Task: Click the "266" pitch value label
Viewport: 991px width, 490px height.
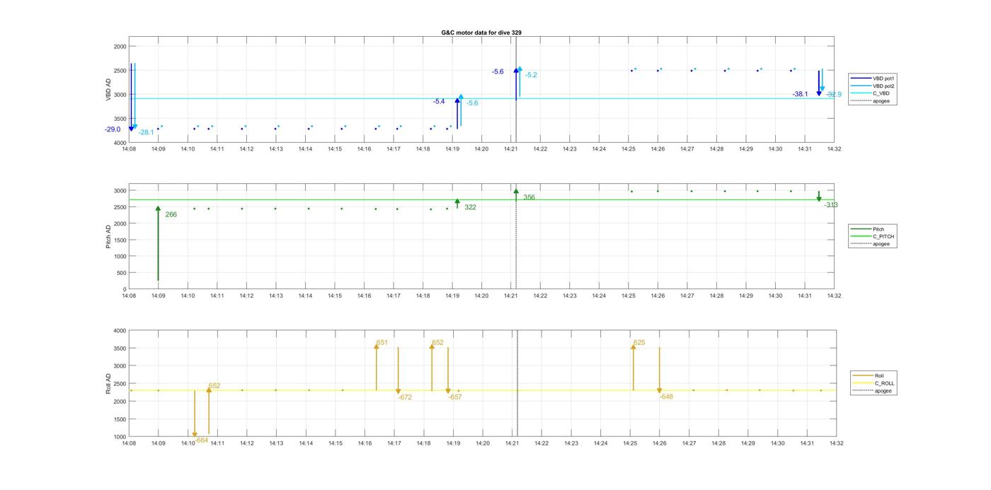Action: 171,214
